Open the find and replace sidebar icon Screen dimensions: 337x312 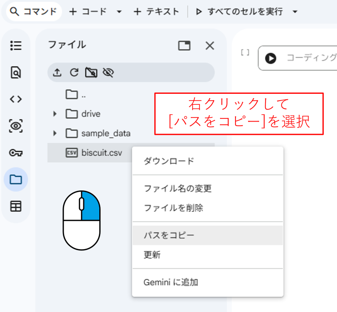tap(16, 72)
